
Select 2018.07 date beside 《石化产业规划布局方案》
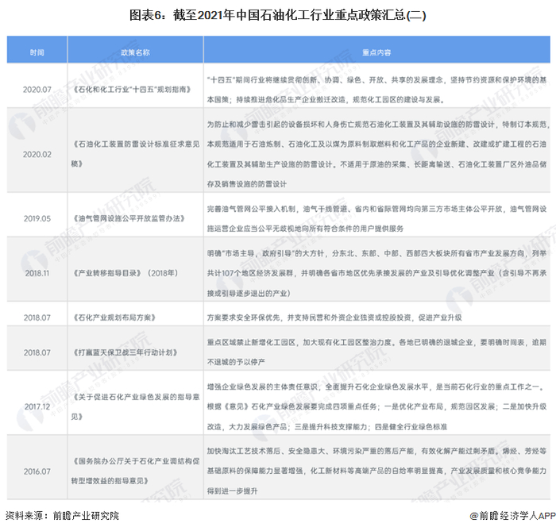37,317
